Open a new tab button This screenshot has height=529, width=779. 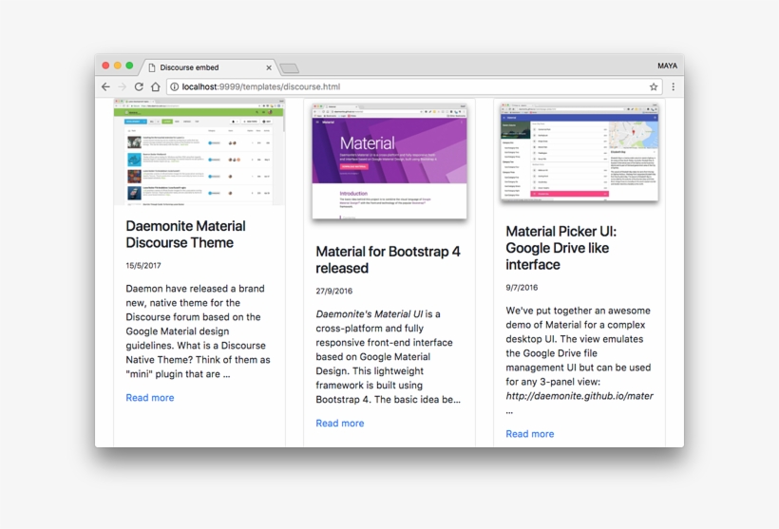click(290, 68)
